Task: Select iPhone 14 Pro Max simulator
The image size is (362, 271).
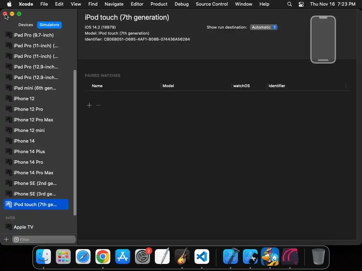Action: 36,173
